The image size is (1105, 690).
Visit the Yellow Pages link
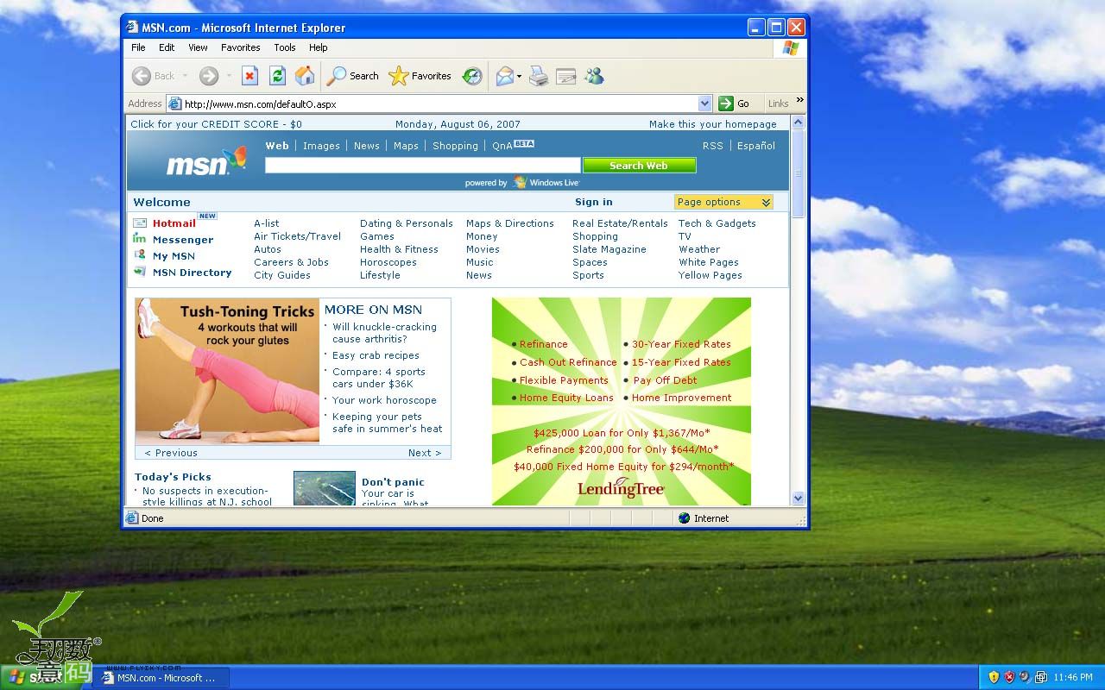tap(710, 275)
